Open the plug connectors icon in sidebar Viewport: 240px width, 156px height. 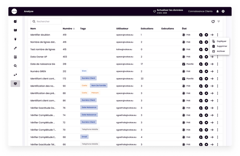pos(15,39)
